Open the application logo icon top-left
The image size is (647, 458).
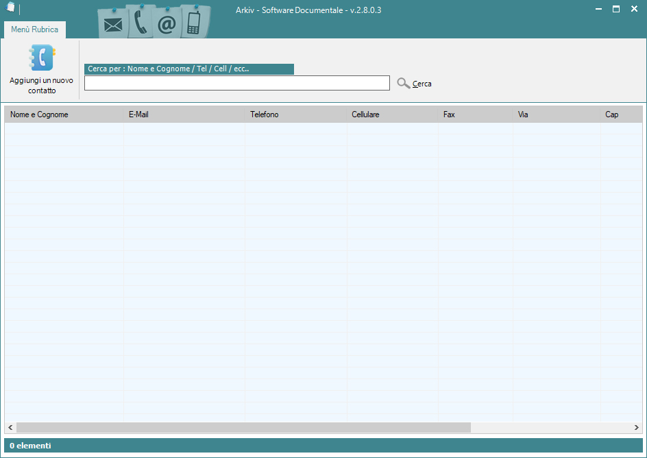pyautogui.click(x=10, y=8)
